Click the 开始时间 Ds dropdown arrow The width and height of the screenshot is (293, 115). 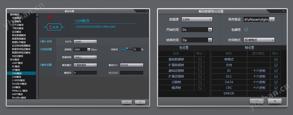pos(210,30)
